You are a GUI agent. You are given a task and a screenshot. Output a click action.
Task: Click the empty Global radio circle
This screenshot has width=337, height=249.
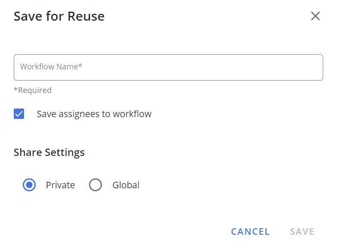tap(95, 185)
